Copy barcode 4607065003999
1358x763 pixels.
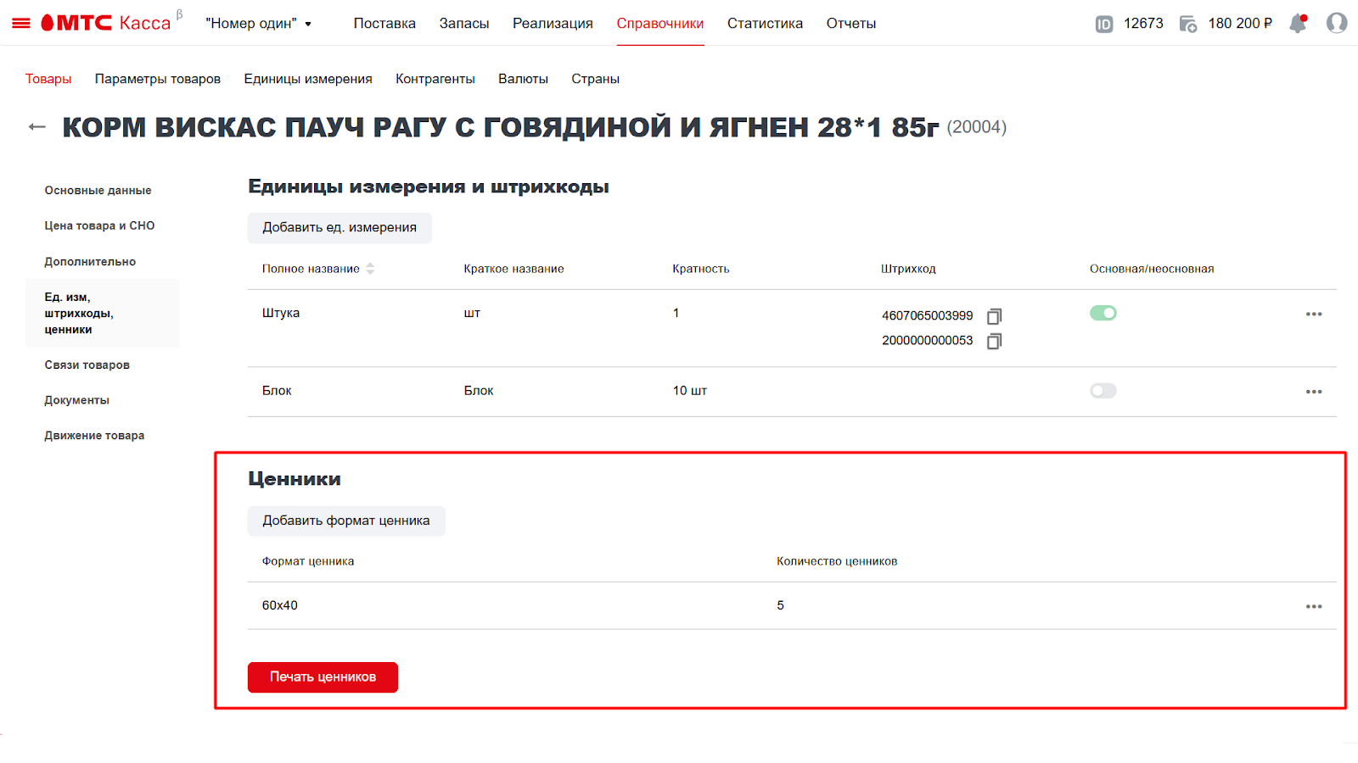[x=995, y=316]
